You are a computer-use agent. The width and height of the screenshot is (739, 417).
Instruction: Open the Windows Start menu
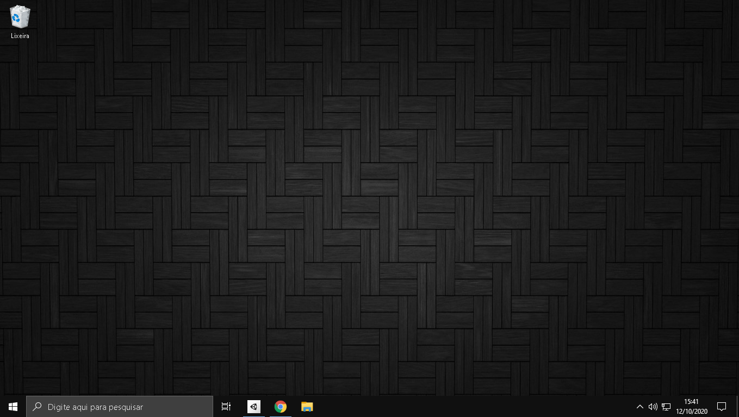click(13, 407)
